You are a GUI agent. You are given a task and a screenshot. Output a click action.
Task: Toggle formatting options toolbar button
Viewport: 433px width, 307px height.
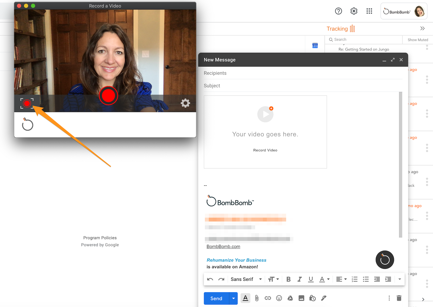click(x=245, y=298)
